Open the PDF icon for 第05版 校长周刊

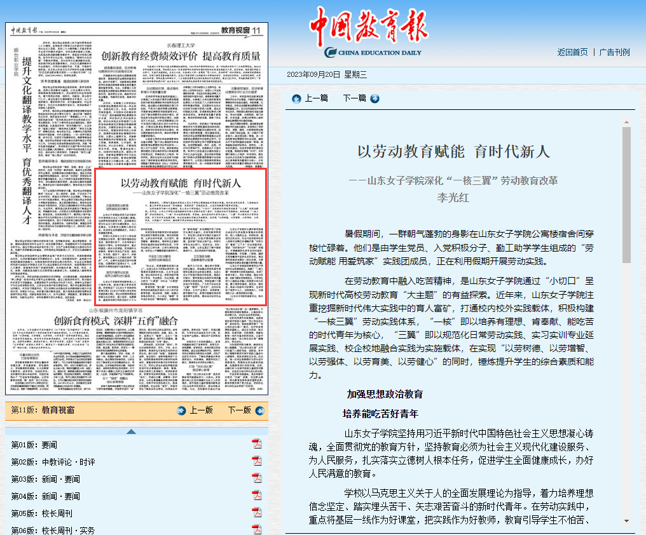pyautogui.click(x=257, y=513)
